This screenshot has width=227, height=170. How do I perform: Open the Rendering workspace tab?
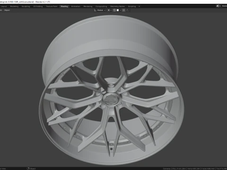[88, 7]
